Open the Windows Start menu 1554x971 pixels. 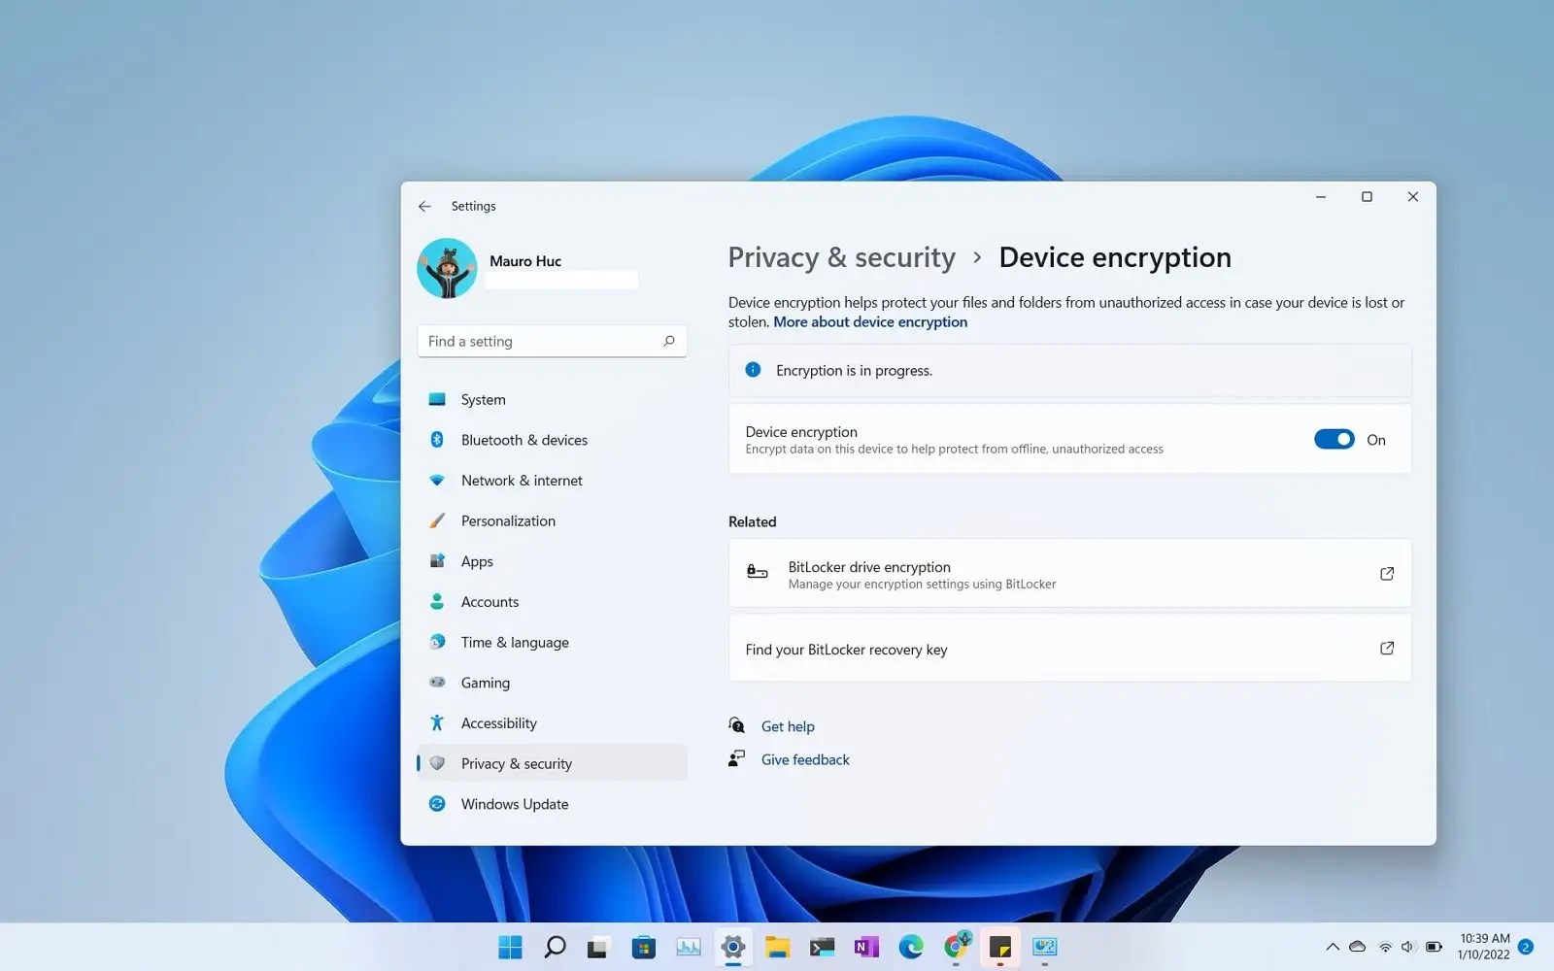509,947
